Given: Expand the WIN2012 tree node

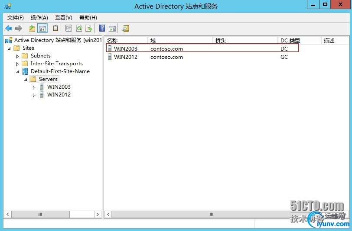Looking at the screenshot, I should coord(34,95).
